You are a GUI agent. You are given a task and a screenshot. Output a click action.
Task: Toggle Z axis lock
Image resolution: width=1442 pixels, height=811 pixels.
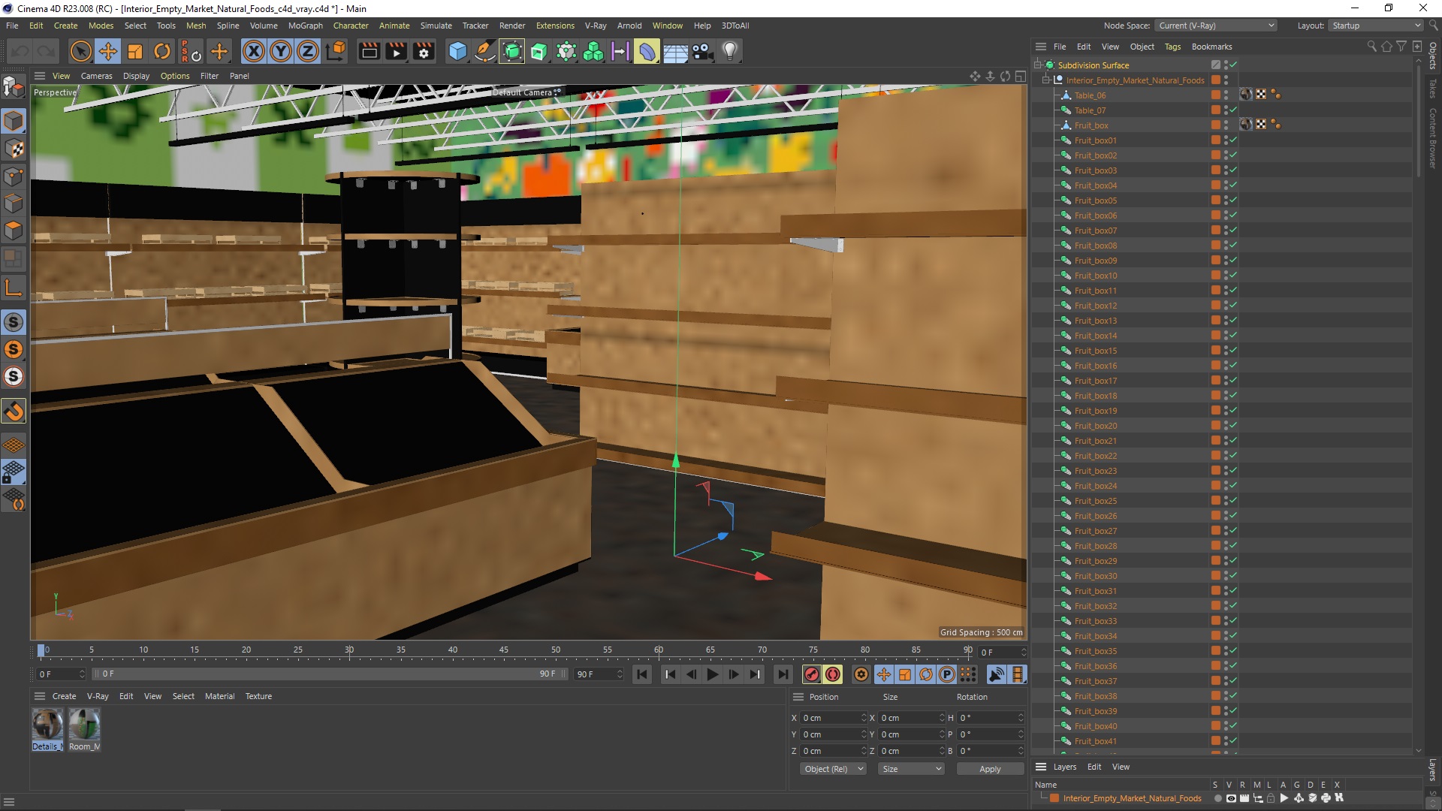point(308,52)
